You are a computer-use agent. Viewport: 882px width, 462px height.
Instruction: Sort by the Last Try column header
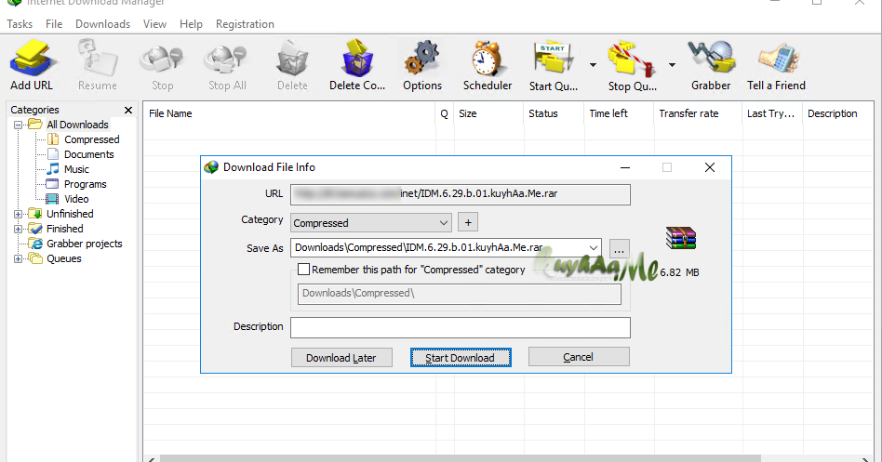click(x=772, y=113)
